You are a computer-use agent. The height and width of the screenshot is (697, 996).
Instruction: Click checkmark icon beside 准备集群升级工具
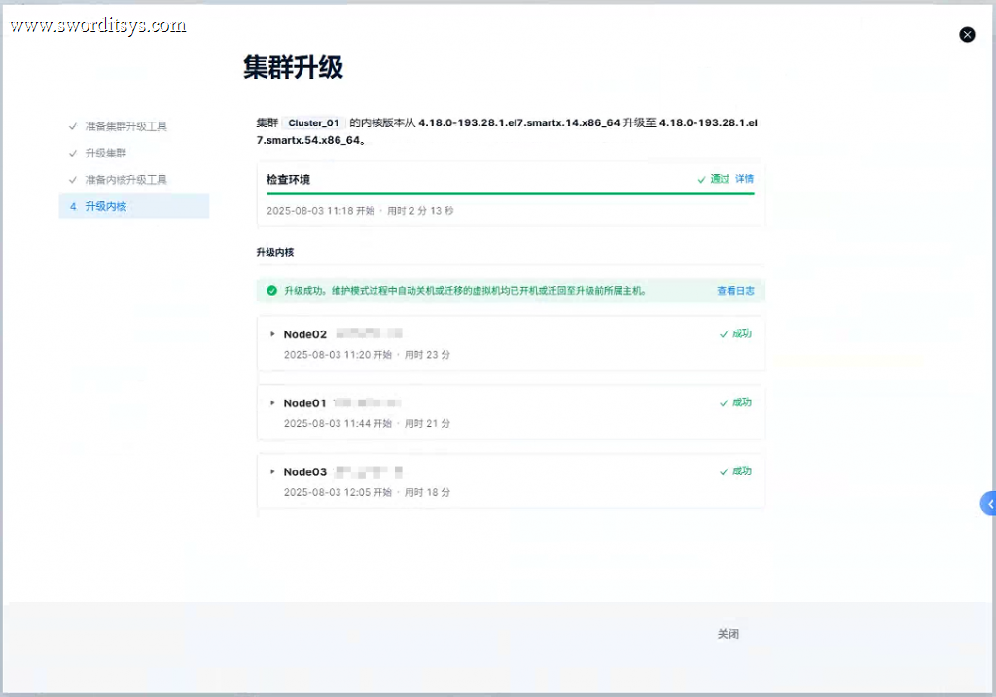(73, 126)
